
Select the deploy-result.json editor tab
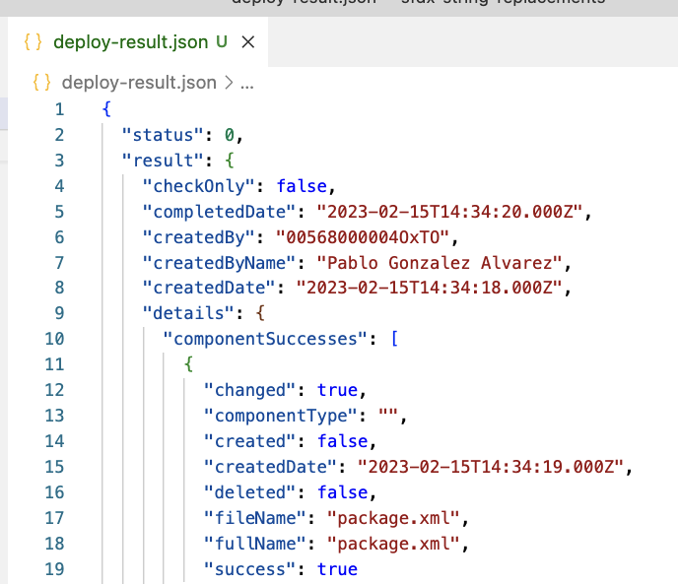point(138,42)
